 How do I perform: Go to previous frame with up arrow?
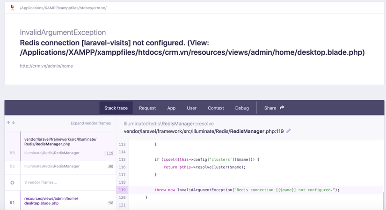(8, 123)
